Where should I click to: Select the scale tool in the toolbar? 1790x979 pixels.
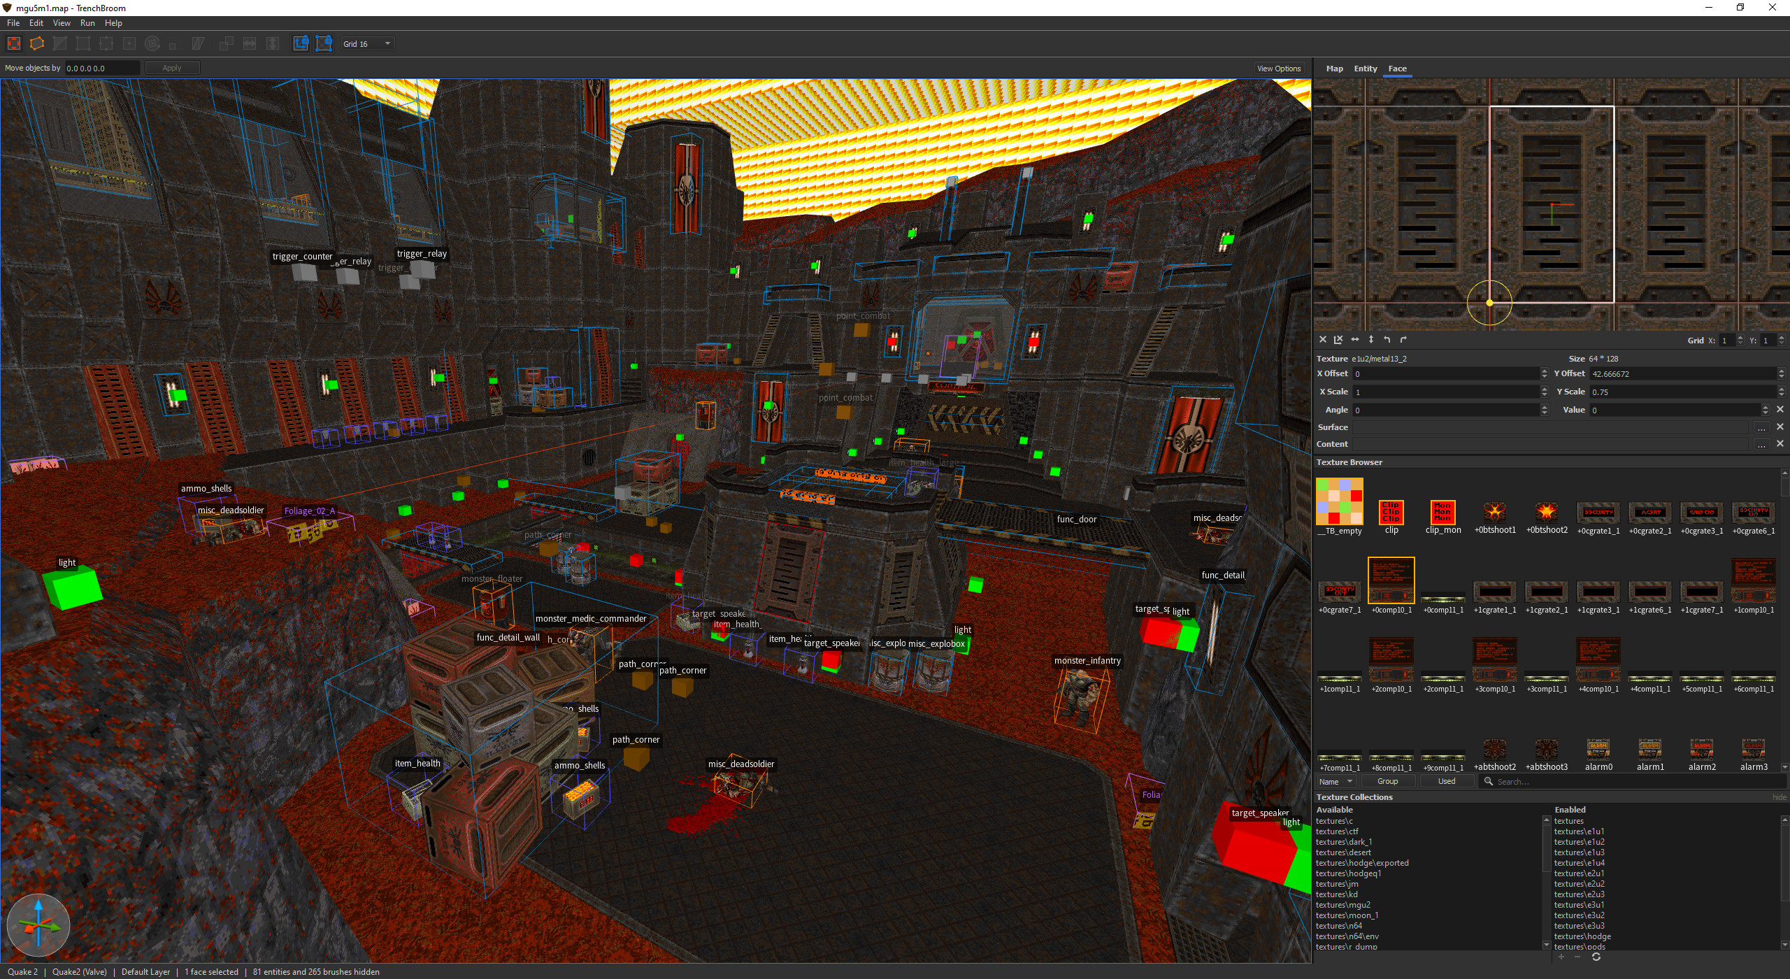point(172,45)
